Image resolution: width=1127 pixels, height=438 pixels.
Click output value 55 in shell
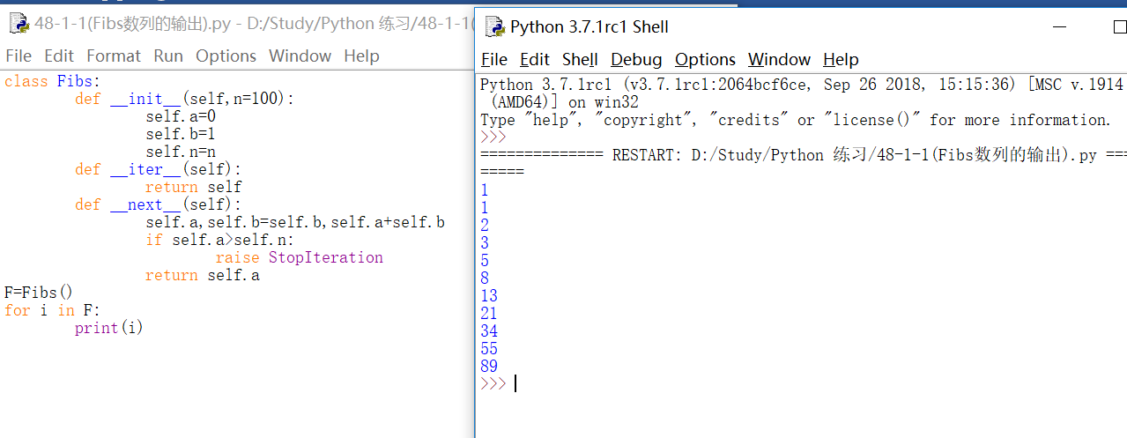[x=489, y=349]
